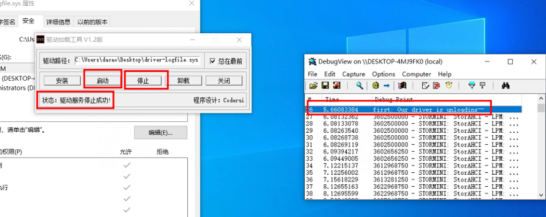Switch to the 详细信息 tab

tap(58, 22)
